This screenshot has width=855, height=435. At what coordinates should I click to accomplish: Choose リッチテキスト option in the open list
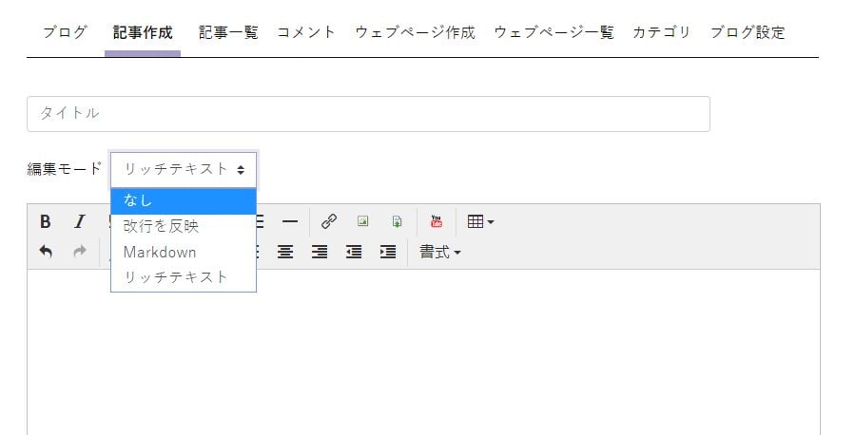pyautogui.click(x=184, y=277)
